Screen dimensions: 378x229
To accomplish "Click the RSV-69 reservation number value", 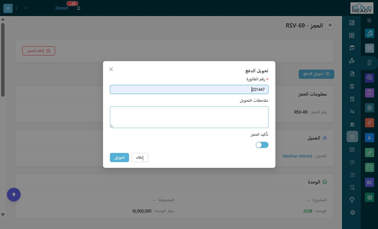I will (301, 112).
